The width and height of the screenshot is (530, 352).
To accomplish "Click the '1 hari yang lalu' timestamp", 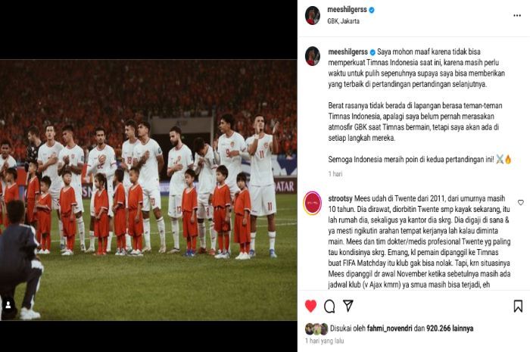I will (325, 341).
